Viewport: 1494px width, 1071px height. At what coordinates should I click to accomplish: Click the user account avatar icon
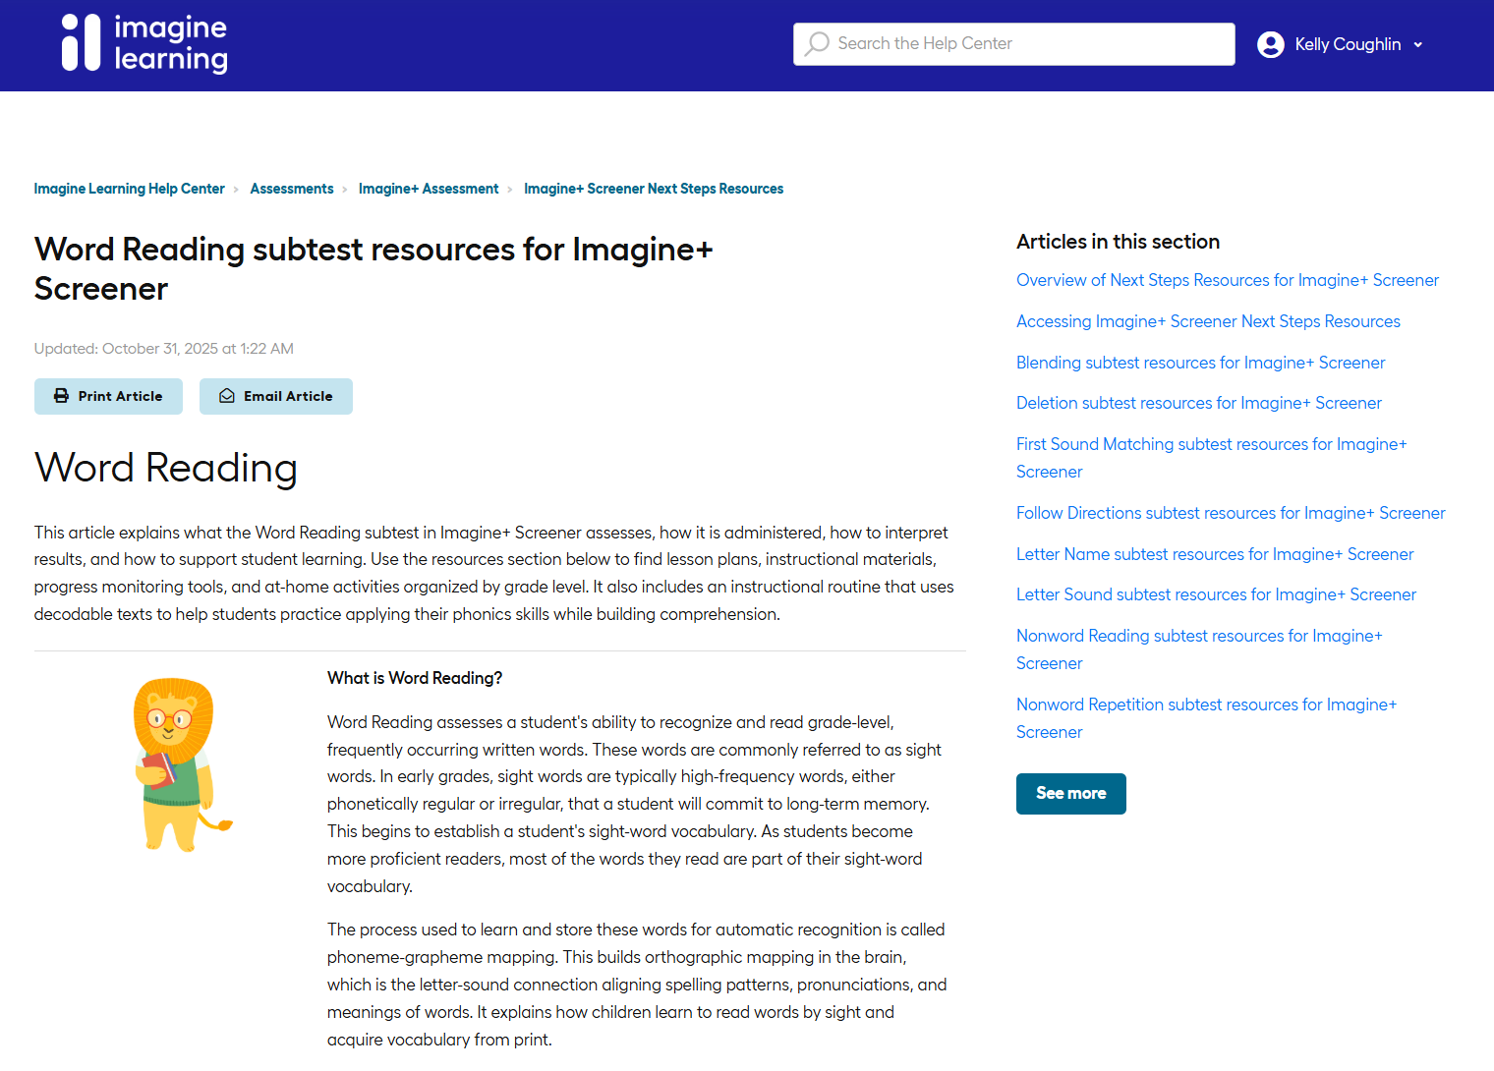pyautogui.click(x=1271, y=44)
